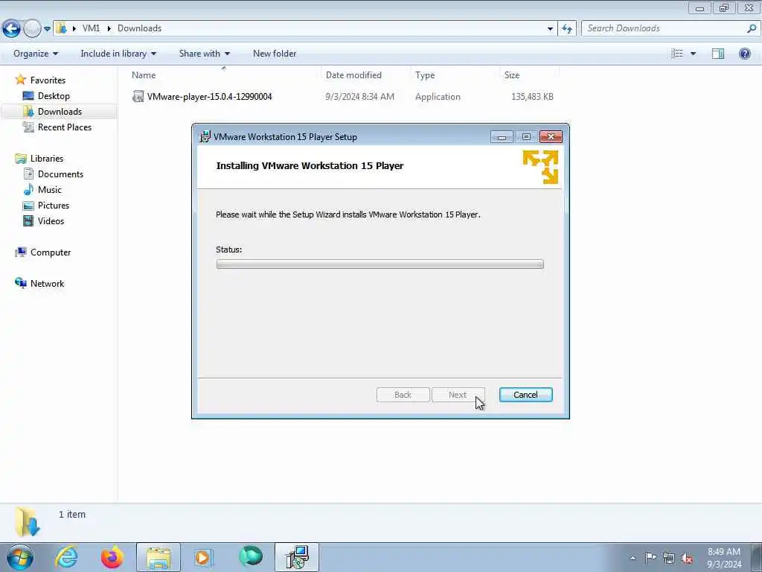
Task: Click the Favorites star icon
Action: coord(20,80)
